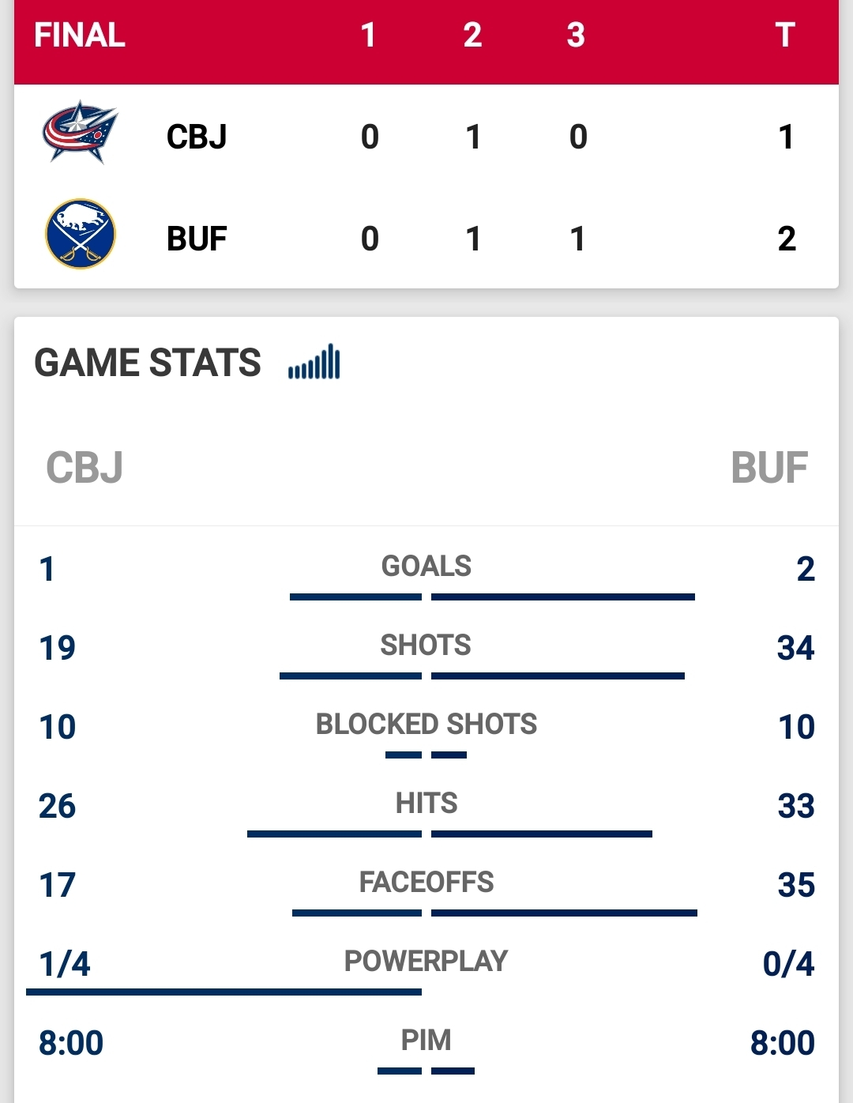Viewport: 853px width, 1103px height.
Task: Tap the Buffalo Sabres logo
Action: pos(80,234)
